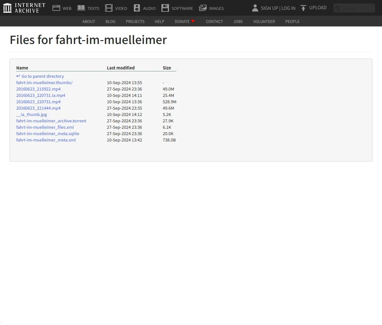Click the LOG IN link
The height and width of the screenshot is (325, 382).
pyautogui.click(x=288, y=8)
